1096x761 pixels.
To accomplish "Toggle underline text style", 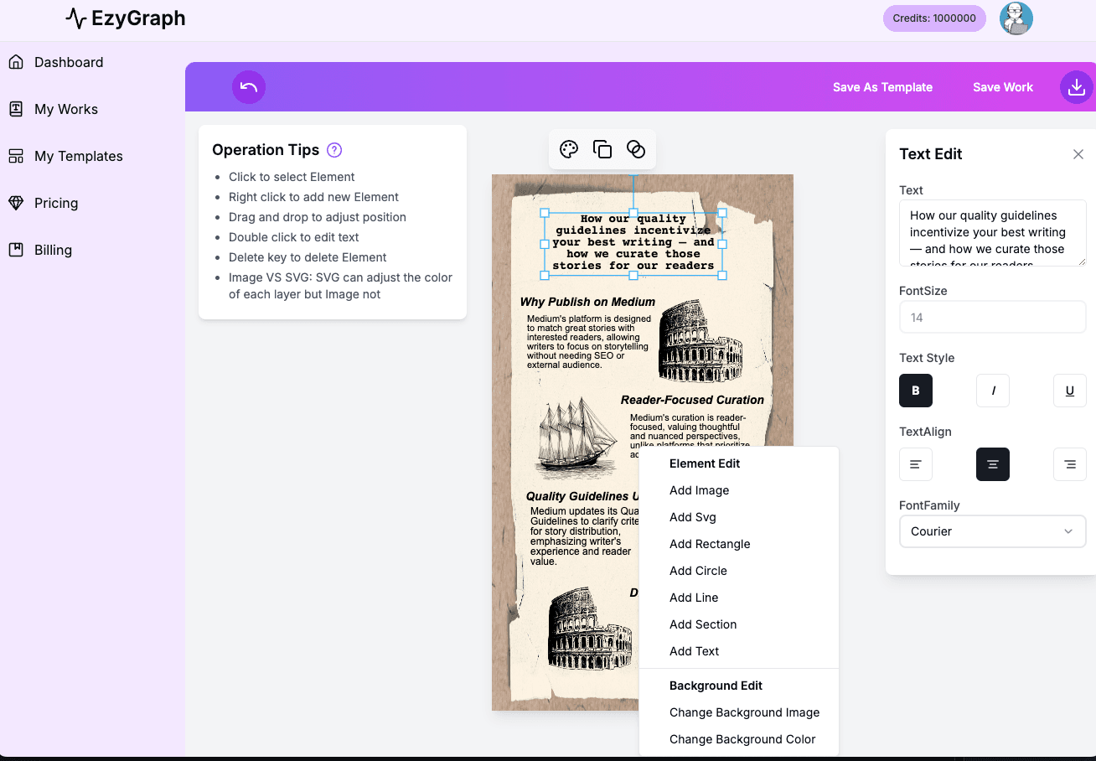I will pos(1070,391).
